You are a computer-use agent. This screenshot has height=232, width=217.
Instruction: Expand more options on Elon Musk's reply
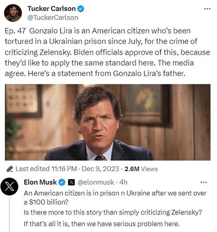203,182
